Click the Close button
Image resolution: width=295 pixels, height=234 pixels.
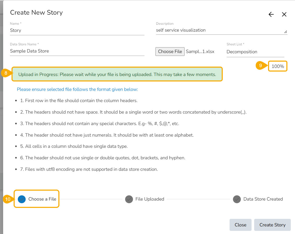[240, 225]
